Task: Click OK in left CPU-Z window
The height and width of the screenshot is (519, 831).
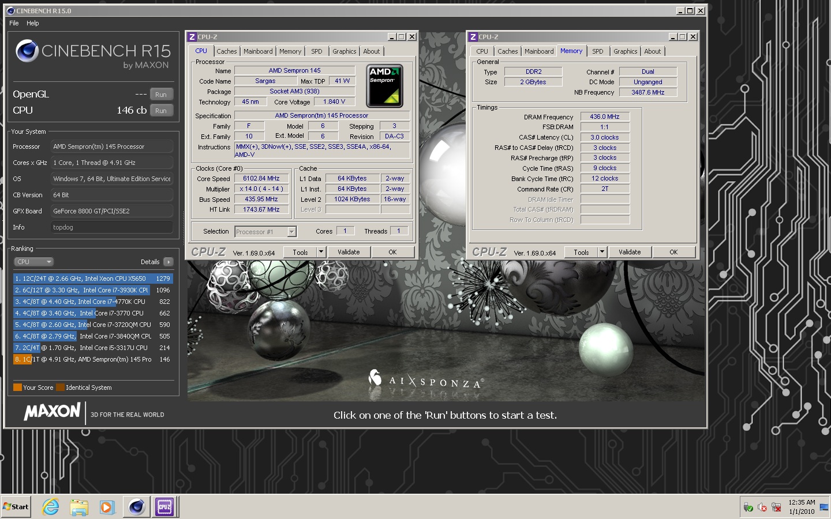Action: (392, 252)
